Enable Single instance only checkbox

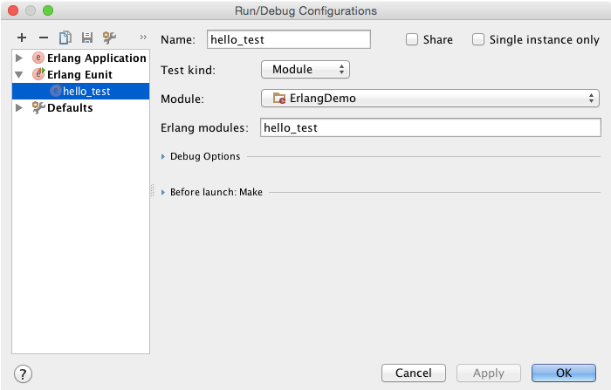tap(478, 39)
